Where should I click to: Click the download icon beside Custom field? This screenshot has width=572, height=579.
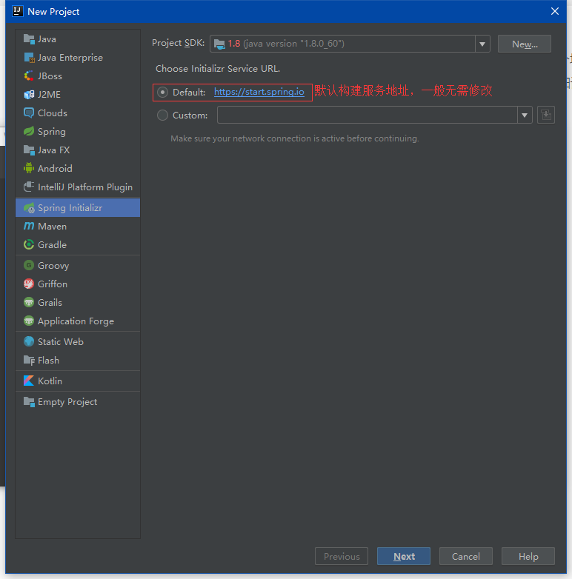click(546, 115)
